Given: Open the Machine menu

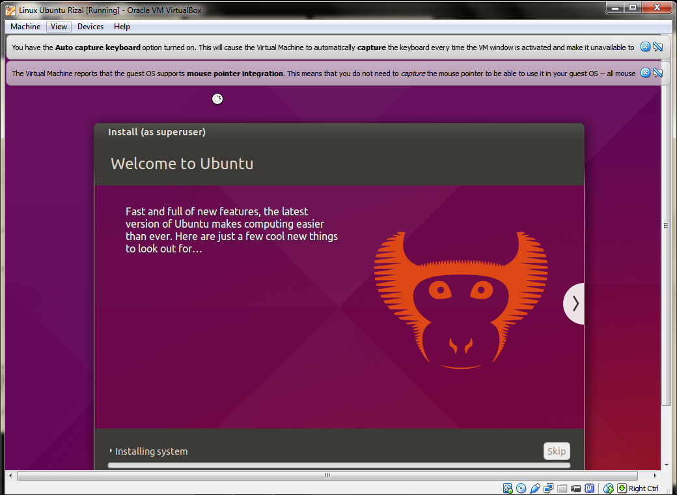Looking at the screenshot, I should (x=25, y=27).
